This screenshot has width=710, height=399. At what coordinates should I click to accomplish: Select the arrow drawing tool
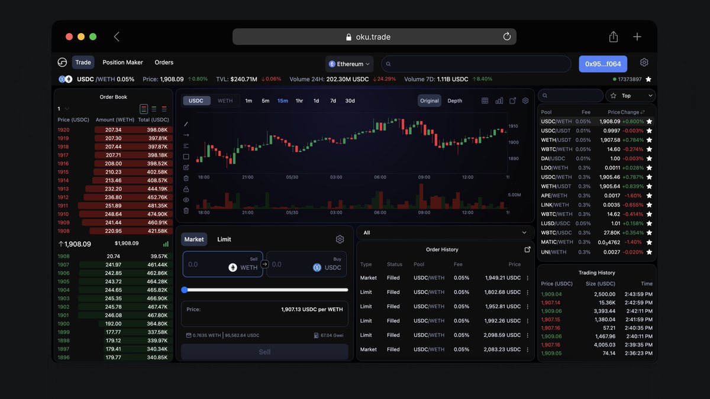tap(186, 135)
